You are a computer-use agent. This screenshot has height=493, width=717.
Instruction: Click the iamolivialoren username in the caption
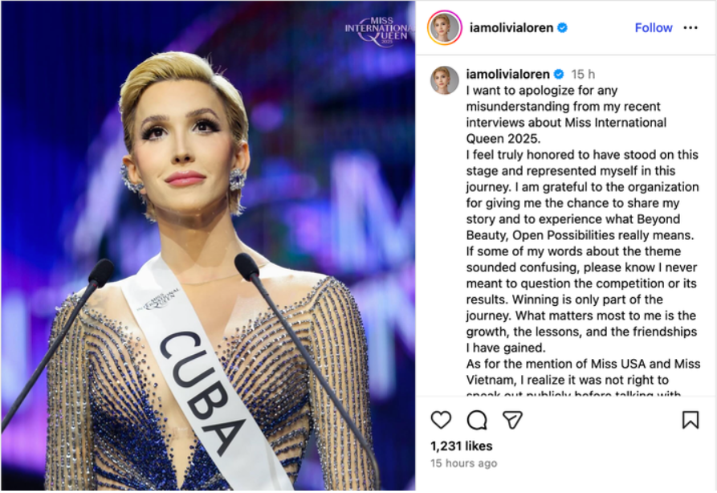[x=507, y=74]
